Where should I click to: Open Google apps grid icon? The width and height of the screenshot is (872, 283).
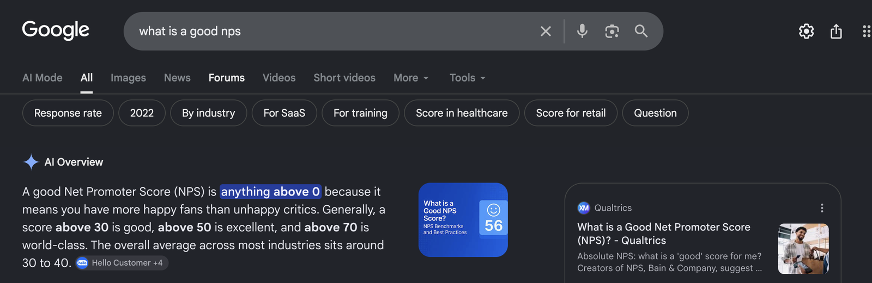pos(867,32)
